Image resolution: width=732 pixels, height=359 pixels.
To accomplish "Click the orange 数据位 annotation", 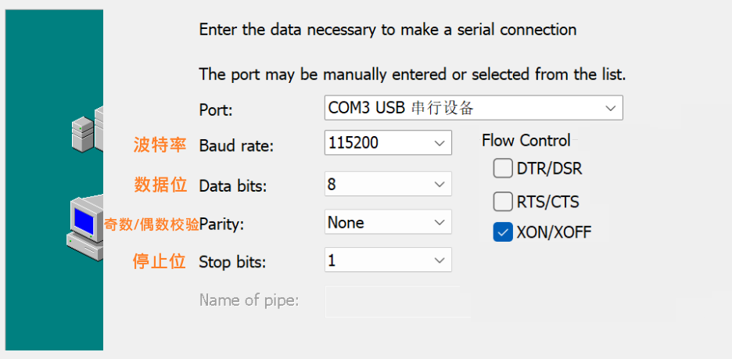I will coord(160,185).
